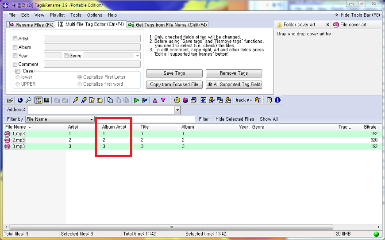Enable the Album checkbox
This screenshot has height=240, width=385.
pyautogui.click(x=15, y=47)
